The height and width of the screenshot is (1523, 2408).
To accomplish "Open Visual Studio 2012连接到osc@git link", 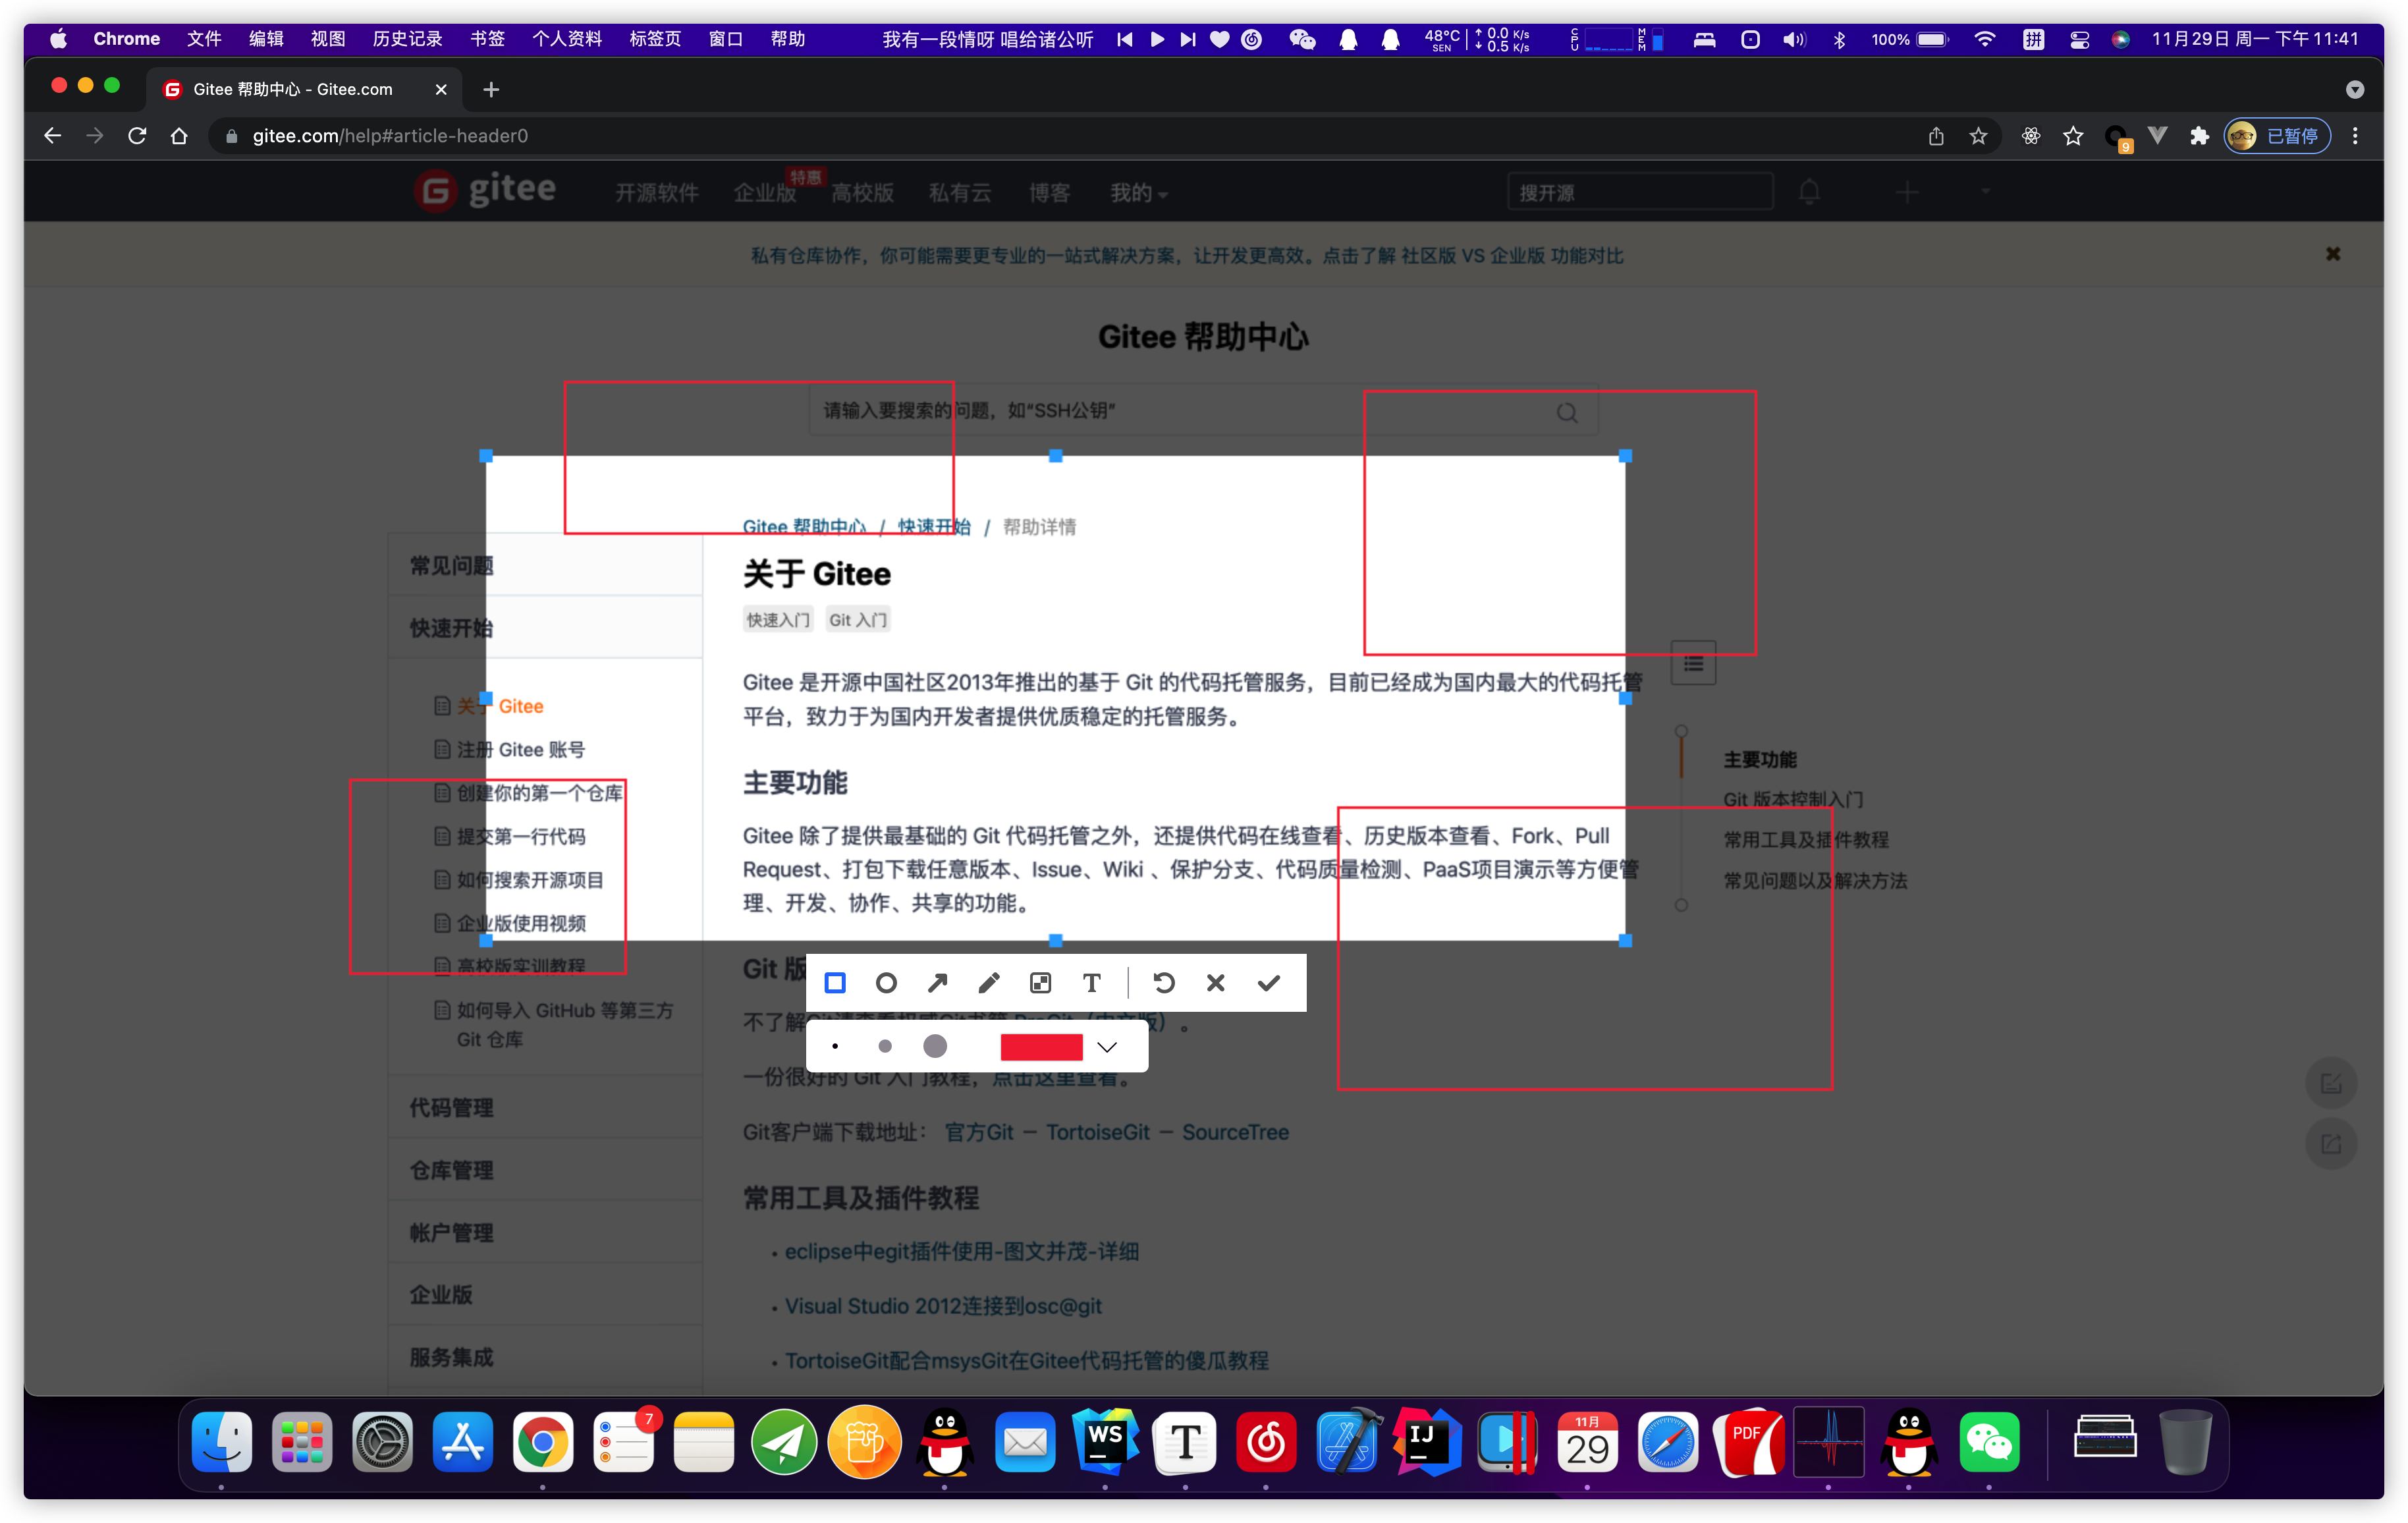I will point(943,1306).
